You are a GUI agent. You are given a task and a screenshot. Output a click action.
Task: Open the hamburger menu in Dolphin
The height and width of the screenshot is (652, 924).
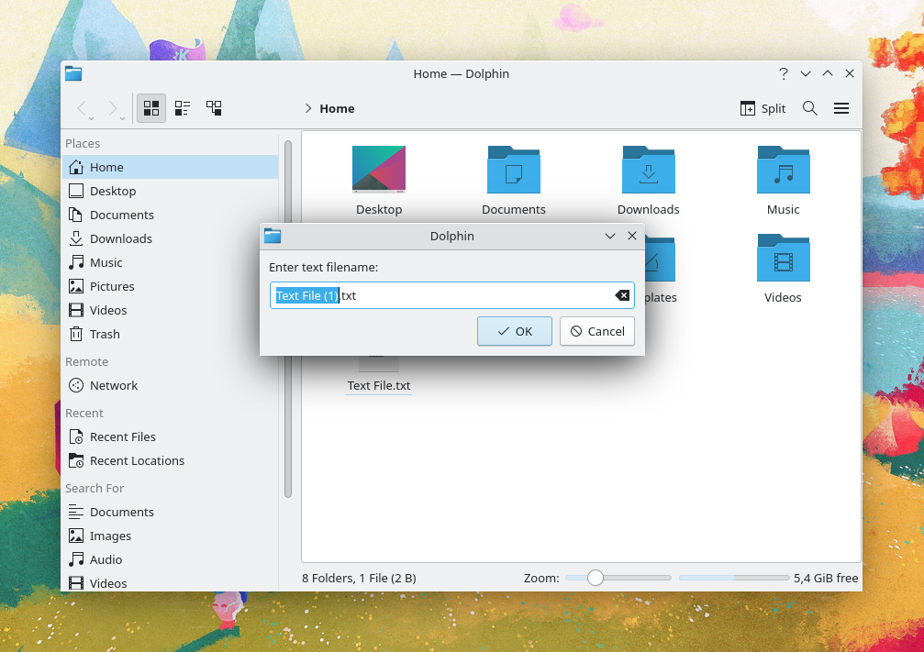tap(841, 108)
